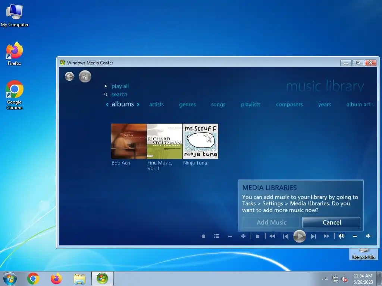Click the record dot in transport bar
Image resolution: width=382 pixels, height=286 pixels.
coord(203,236)
